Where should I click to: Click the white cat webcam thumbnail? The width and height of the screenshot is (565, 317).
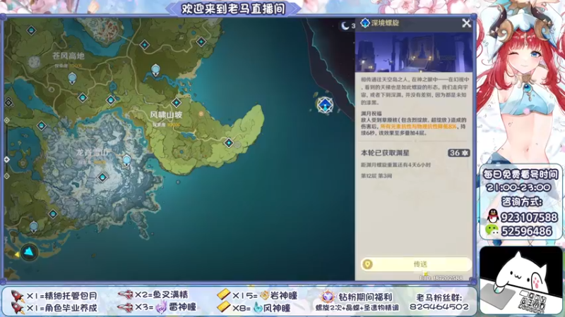[521, 280]
